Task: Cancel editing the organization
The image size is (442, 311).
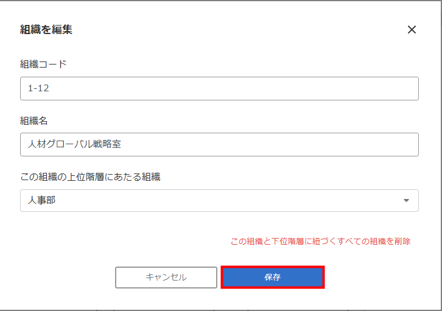Action: (166, 278)
